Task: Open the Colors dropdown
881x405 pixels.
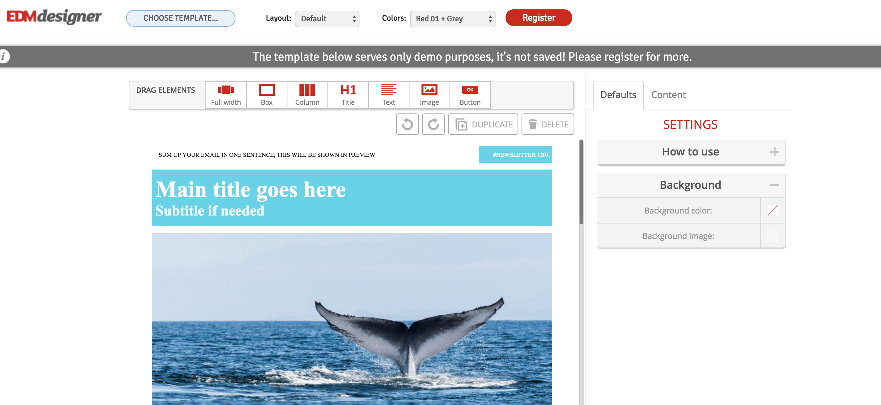Action: 452,19
